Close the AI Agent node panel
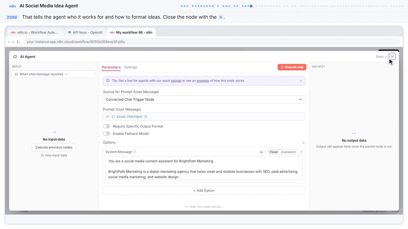 [392, 56]
